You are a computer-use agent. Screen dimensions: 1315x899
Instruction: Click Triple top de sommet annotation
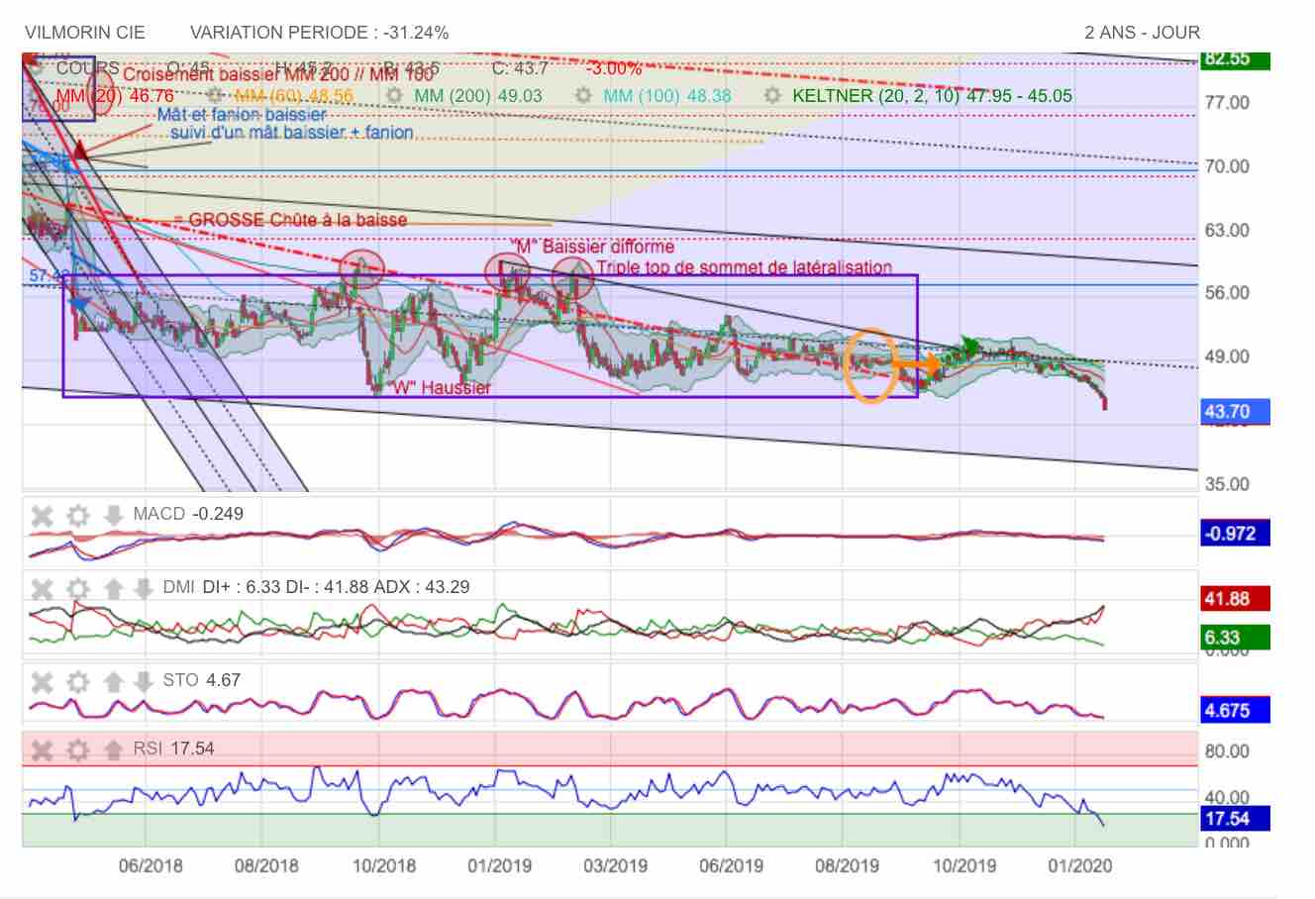[x=744, y=267]
